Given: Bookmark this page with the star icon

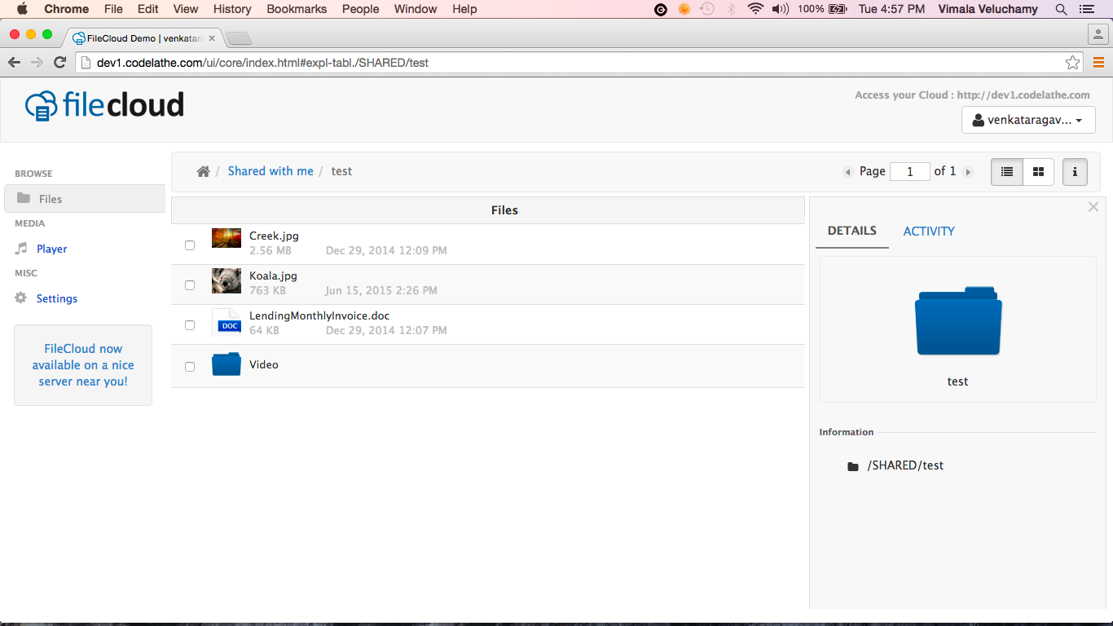Looking at the screenshot, I should click(x=1073, y=63).
